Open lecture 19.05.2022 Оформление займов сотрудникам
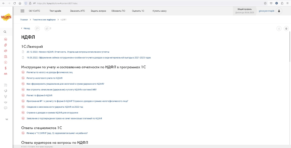 coord(89,58)
